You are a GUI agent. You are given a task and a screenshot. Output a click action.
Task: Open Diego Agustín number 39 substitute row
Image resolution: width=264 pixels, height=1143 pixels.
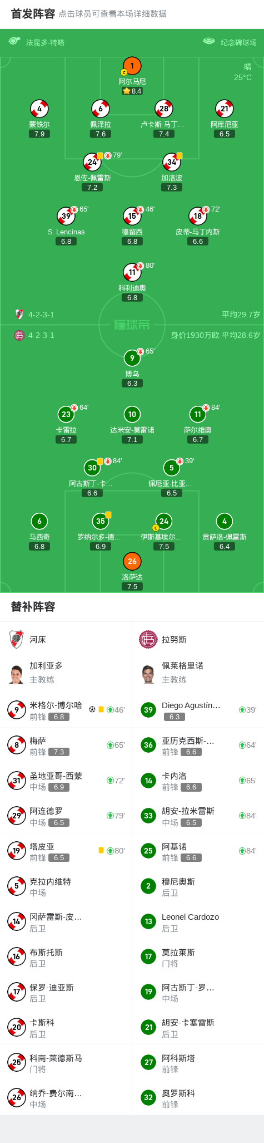tap(198, 710)
